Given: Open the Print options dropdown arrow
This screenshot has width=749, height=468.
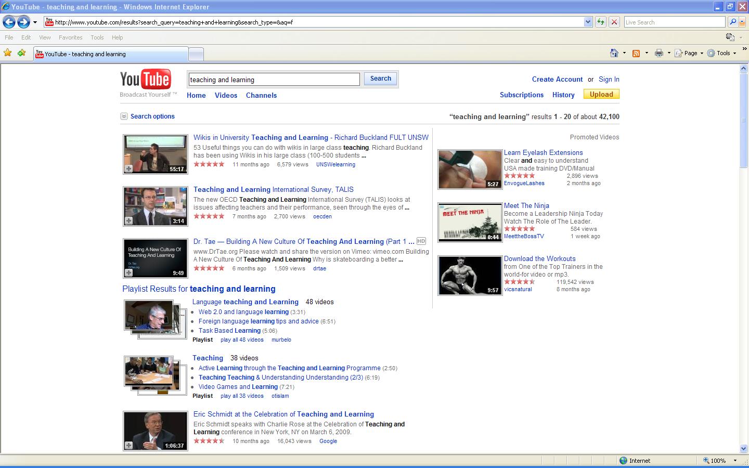Looking at the screenshot, I should click(669, 53).
